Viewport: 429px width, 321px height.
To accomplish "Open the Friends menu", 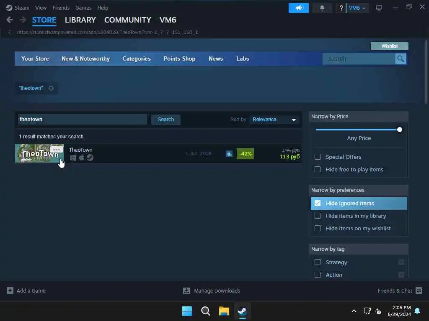I will coord(61,8).
